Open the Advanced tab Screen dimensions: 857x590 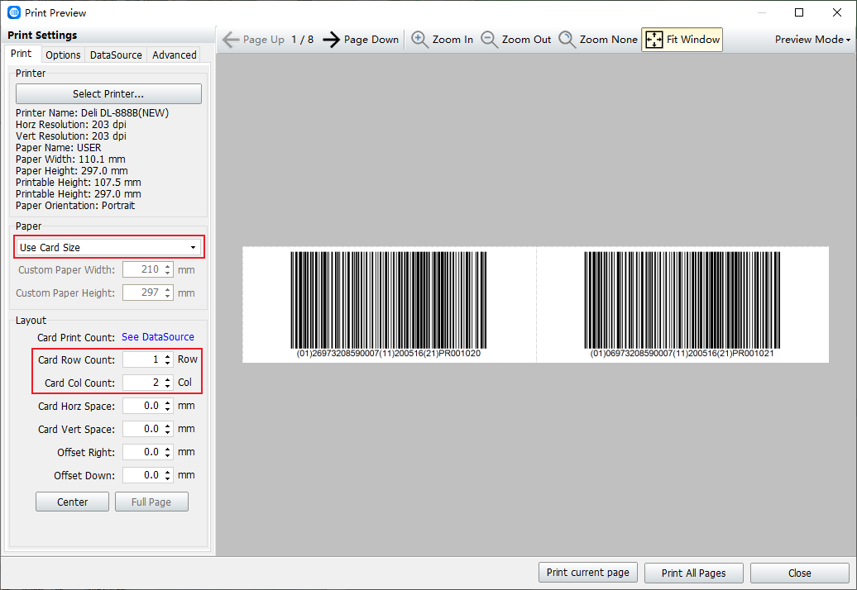tap(175, 55)
